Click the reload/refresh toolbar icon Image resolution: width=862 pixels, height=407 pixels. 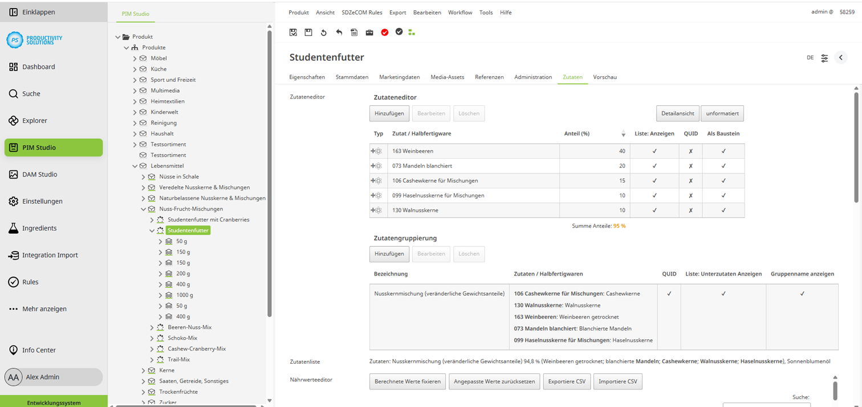click(x=323, y=32)
